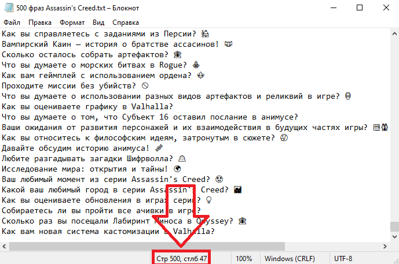Close the Notepad window

pyautogui.click(x=385, y=8)
